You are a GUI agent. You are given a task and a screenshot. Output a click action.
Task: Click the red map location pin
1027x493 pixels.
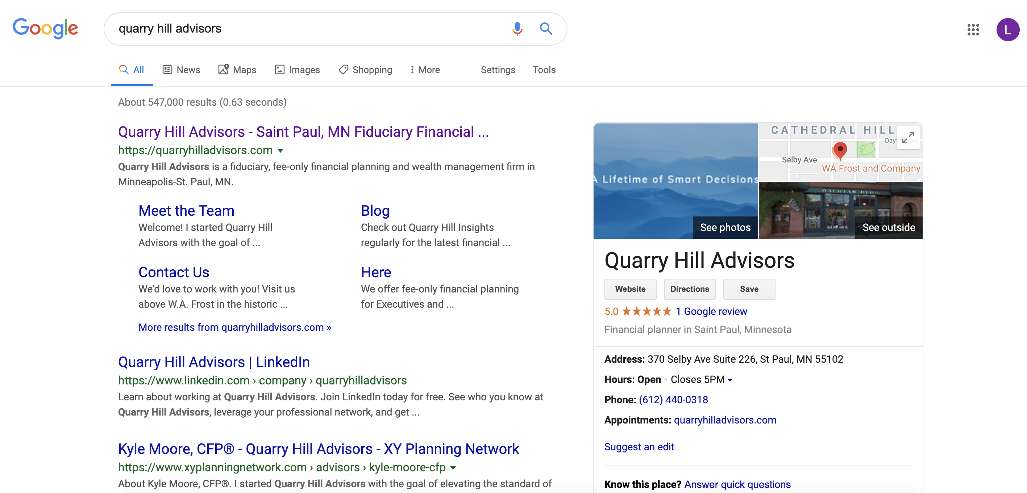click(x=840, y=151)
